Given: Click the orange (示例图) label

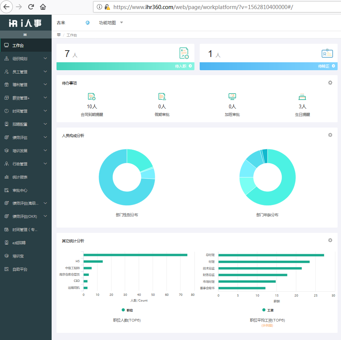Looking at the screenshot, I should tap(267, 325).
